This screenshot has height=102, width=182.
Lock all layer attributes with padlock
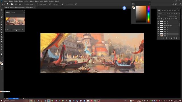[170, 19]
